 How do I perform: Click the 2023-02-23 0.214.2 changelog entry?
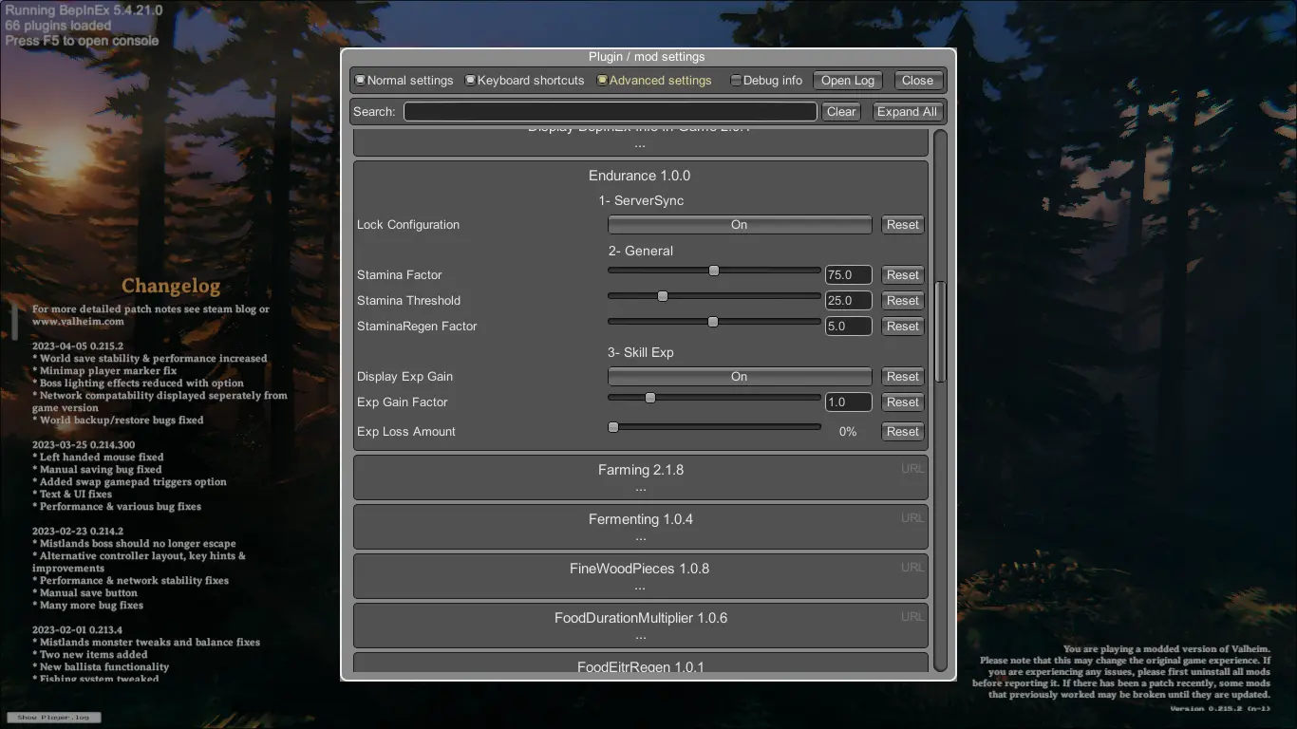[x=78, y=532]
